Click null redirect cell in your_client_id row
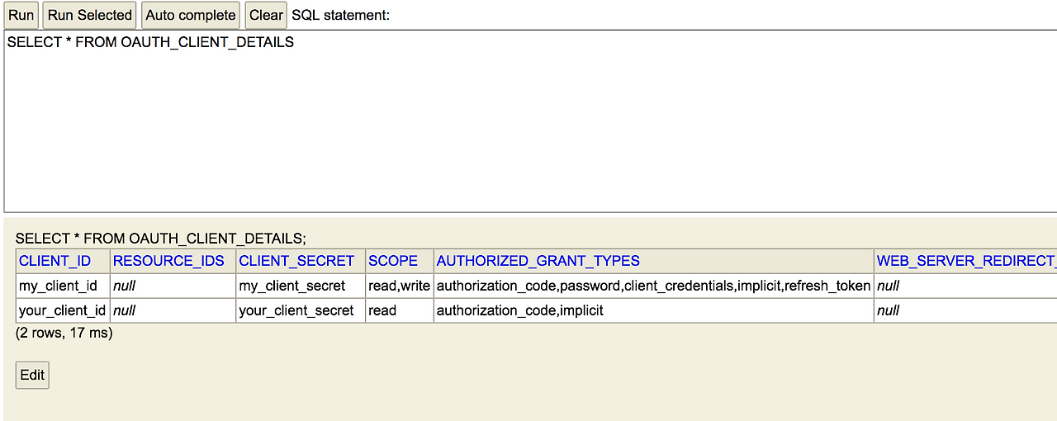The width and height of the screenshot is (1057, 421). click(965, 310)
